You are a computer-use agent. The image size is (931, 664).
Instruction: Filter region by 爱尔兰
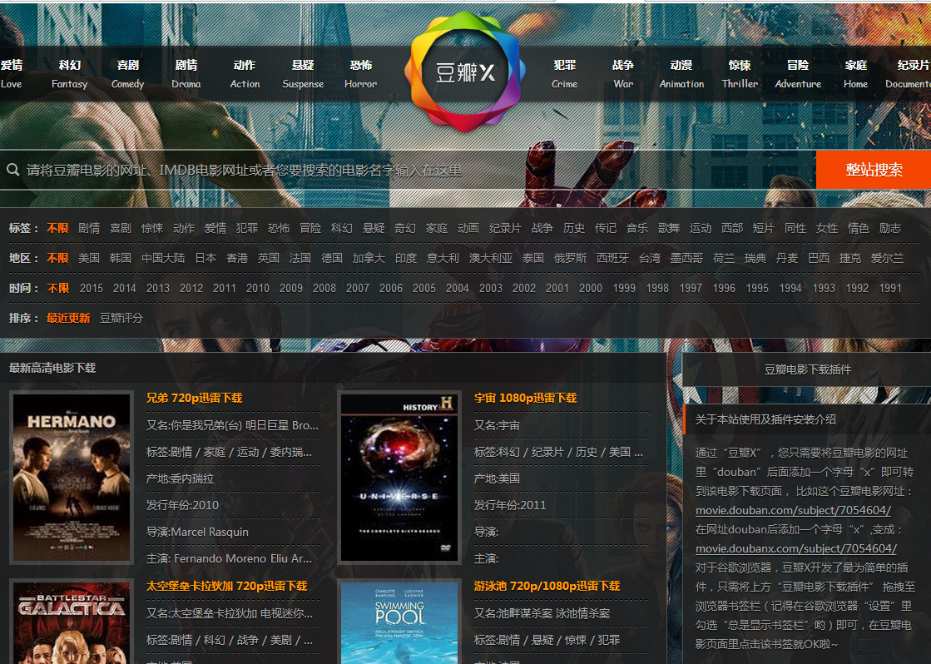coord(887,258)
